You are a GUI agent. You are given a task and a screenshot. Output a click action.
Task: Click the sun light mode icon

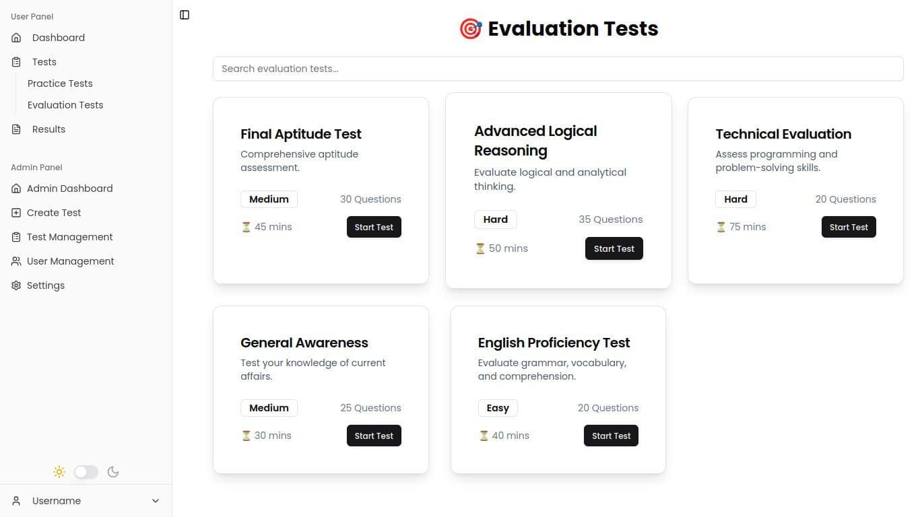(x=59, y=472)
